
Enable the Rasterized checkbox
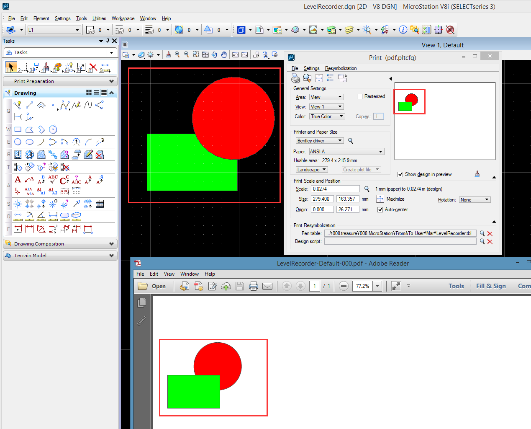click(359, 96)
